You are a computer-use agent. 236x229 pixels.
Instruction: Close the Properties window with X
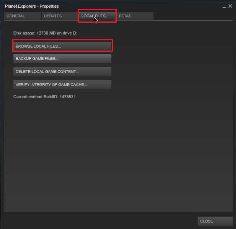230,6
